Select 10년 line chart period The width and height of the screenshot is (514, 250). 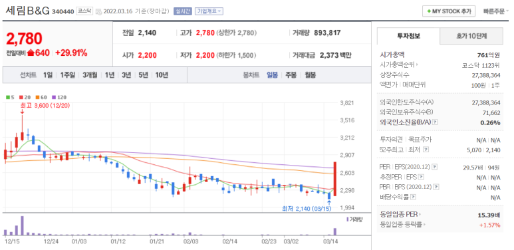(x=162, y=75)
